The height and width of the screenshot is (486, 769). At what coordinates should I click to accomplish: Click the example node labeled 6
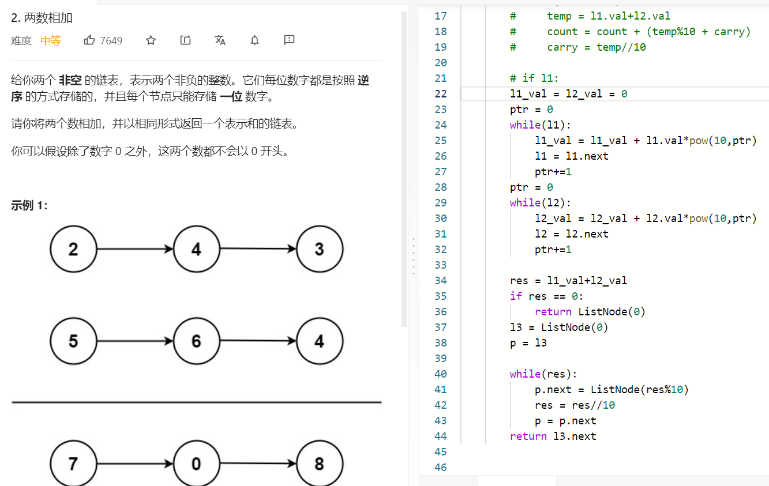point(196,341)
